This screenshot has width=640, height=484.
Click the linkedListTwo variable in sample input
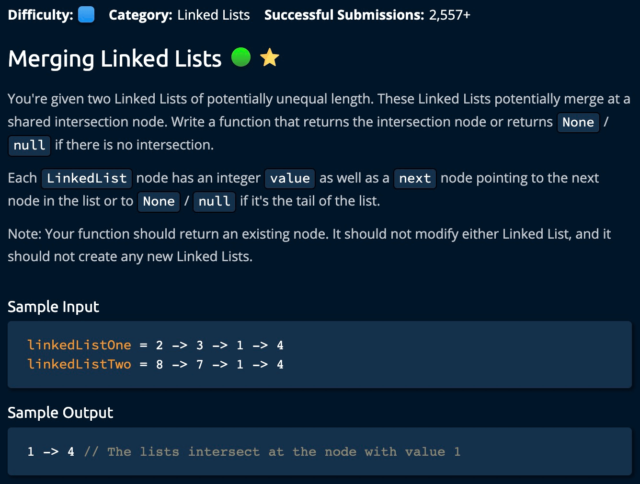click(79, 364)
